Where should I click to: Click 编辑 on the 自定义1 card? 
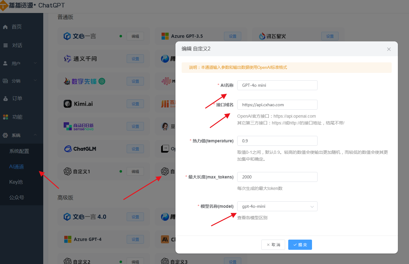[x=135, y=171]
